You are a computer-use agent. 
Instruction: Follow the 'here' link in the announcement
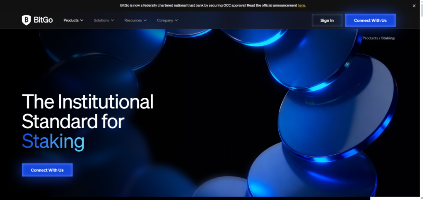click(x=301, y=5)
